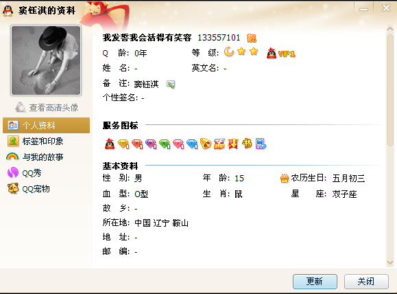
Task: Click the scrollbar down arrow
Action: click(x=390, y=263)
